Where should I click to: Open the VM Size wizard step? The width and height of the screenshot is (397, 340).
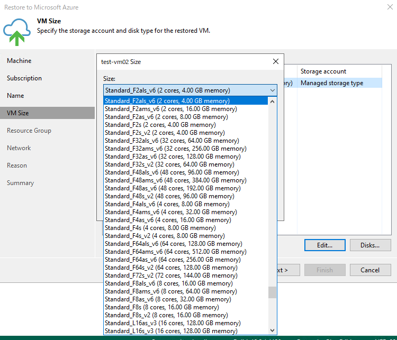pos(47,113)
